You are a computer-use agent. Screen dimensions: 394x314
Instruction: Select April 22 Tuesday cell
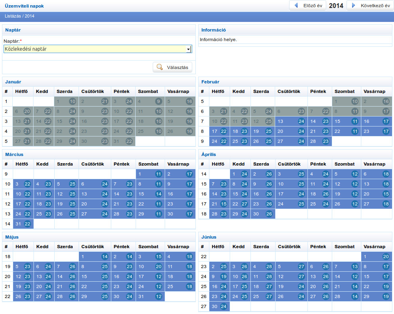(240, 204)
